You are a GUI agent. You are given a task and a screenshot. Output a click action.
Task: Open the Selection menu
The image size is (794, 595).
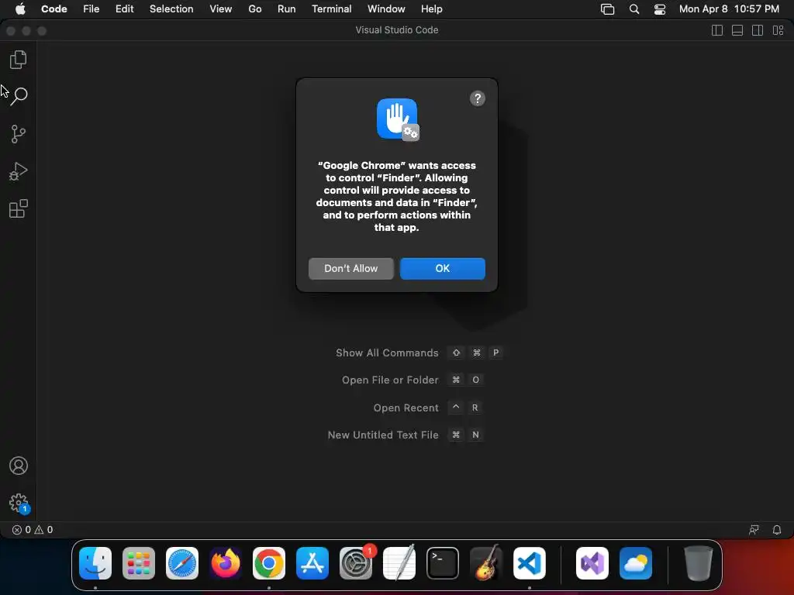click(x=171, y=9)
